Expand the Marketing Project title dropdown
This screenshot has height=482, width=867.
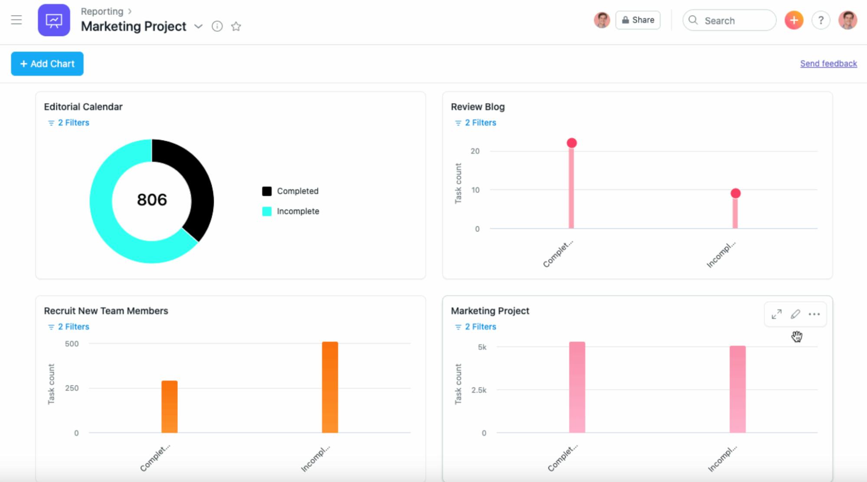tap(199, 26)
